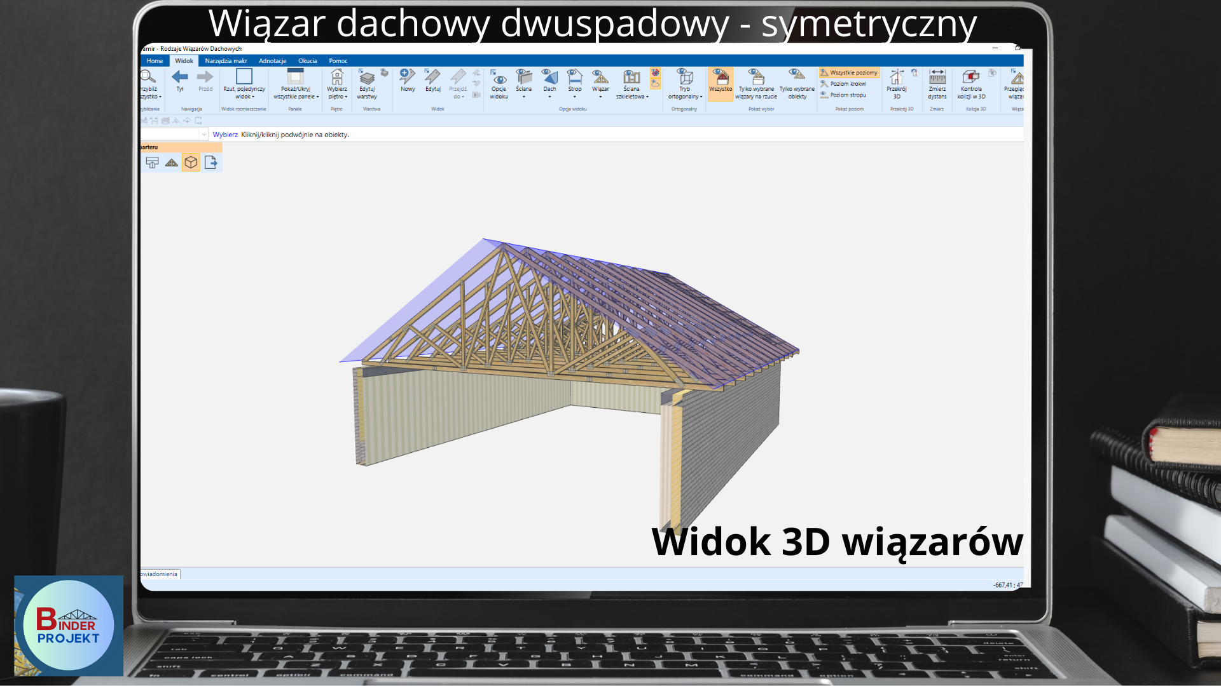Switch to floor plan view icon

pos(152,163)
